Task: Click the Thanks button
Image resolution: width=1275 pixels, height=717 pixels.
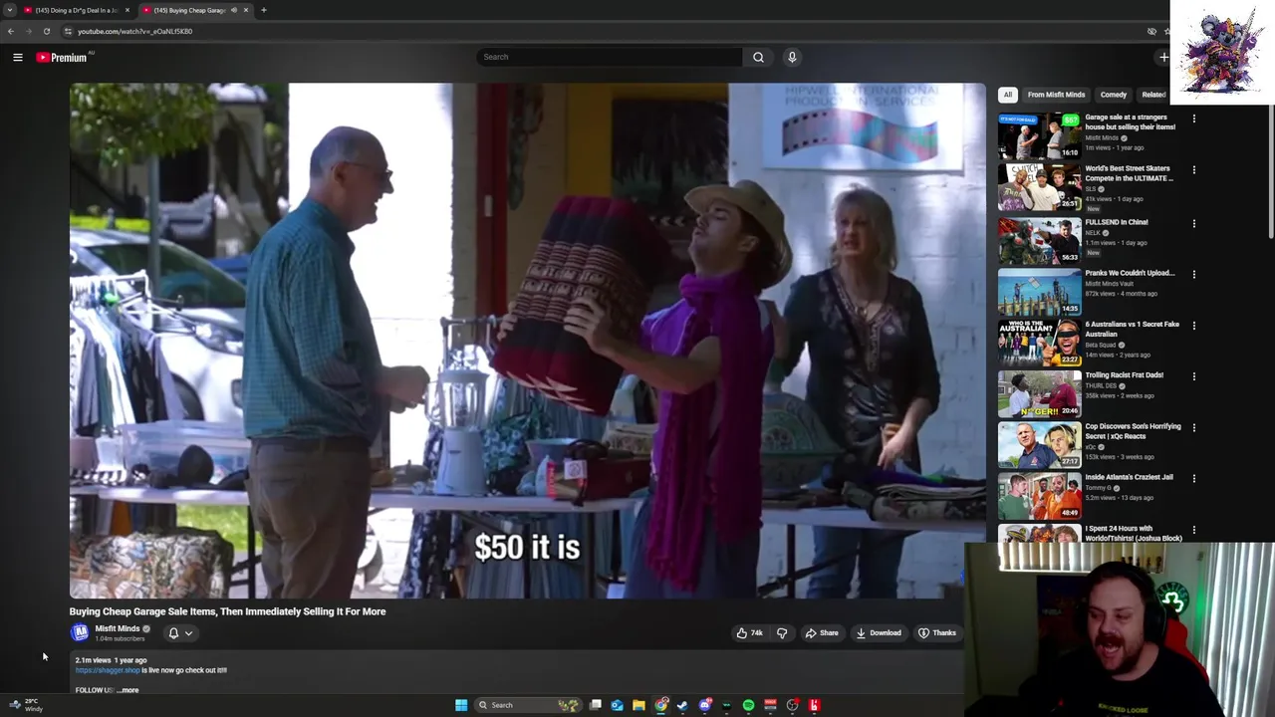Action: click(936, 633)
